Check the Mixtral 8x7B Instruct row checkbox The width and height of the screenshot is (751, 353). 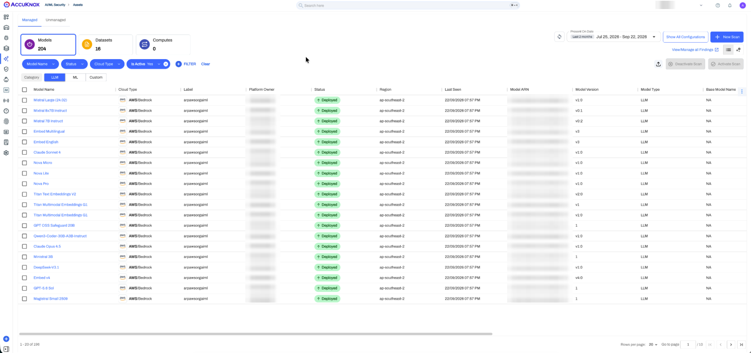[x=24, y=111]
